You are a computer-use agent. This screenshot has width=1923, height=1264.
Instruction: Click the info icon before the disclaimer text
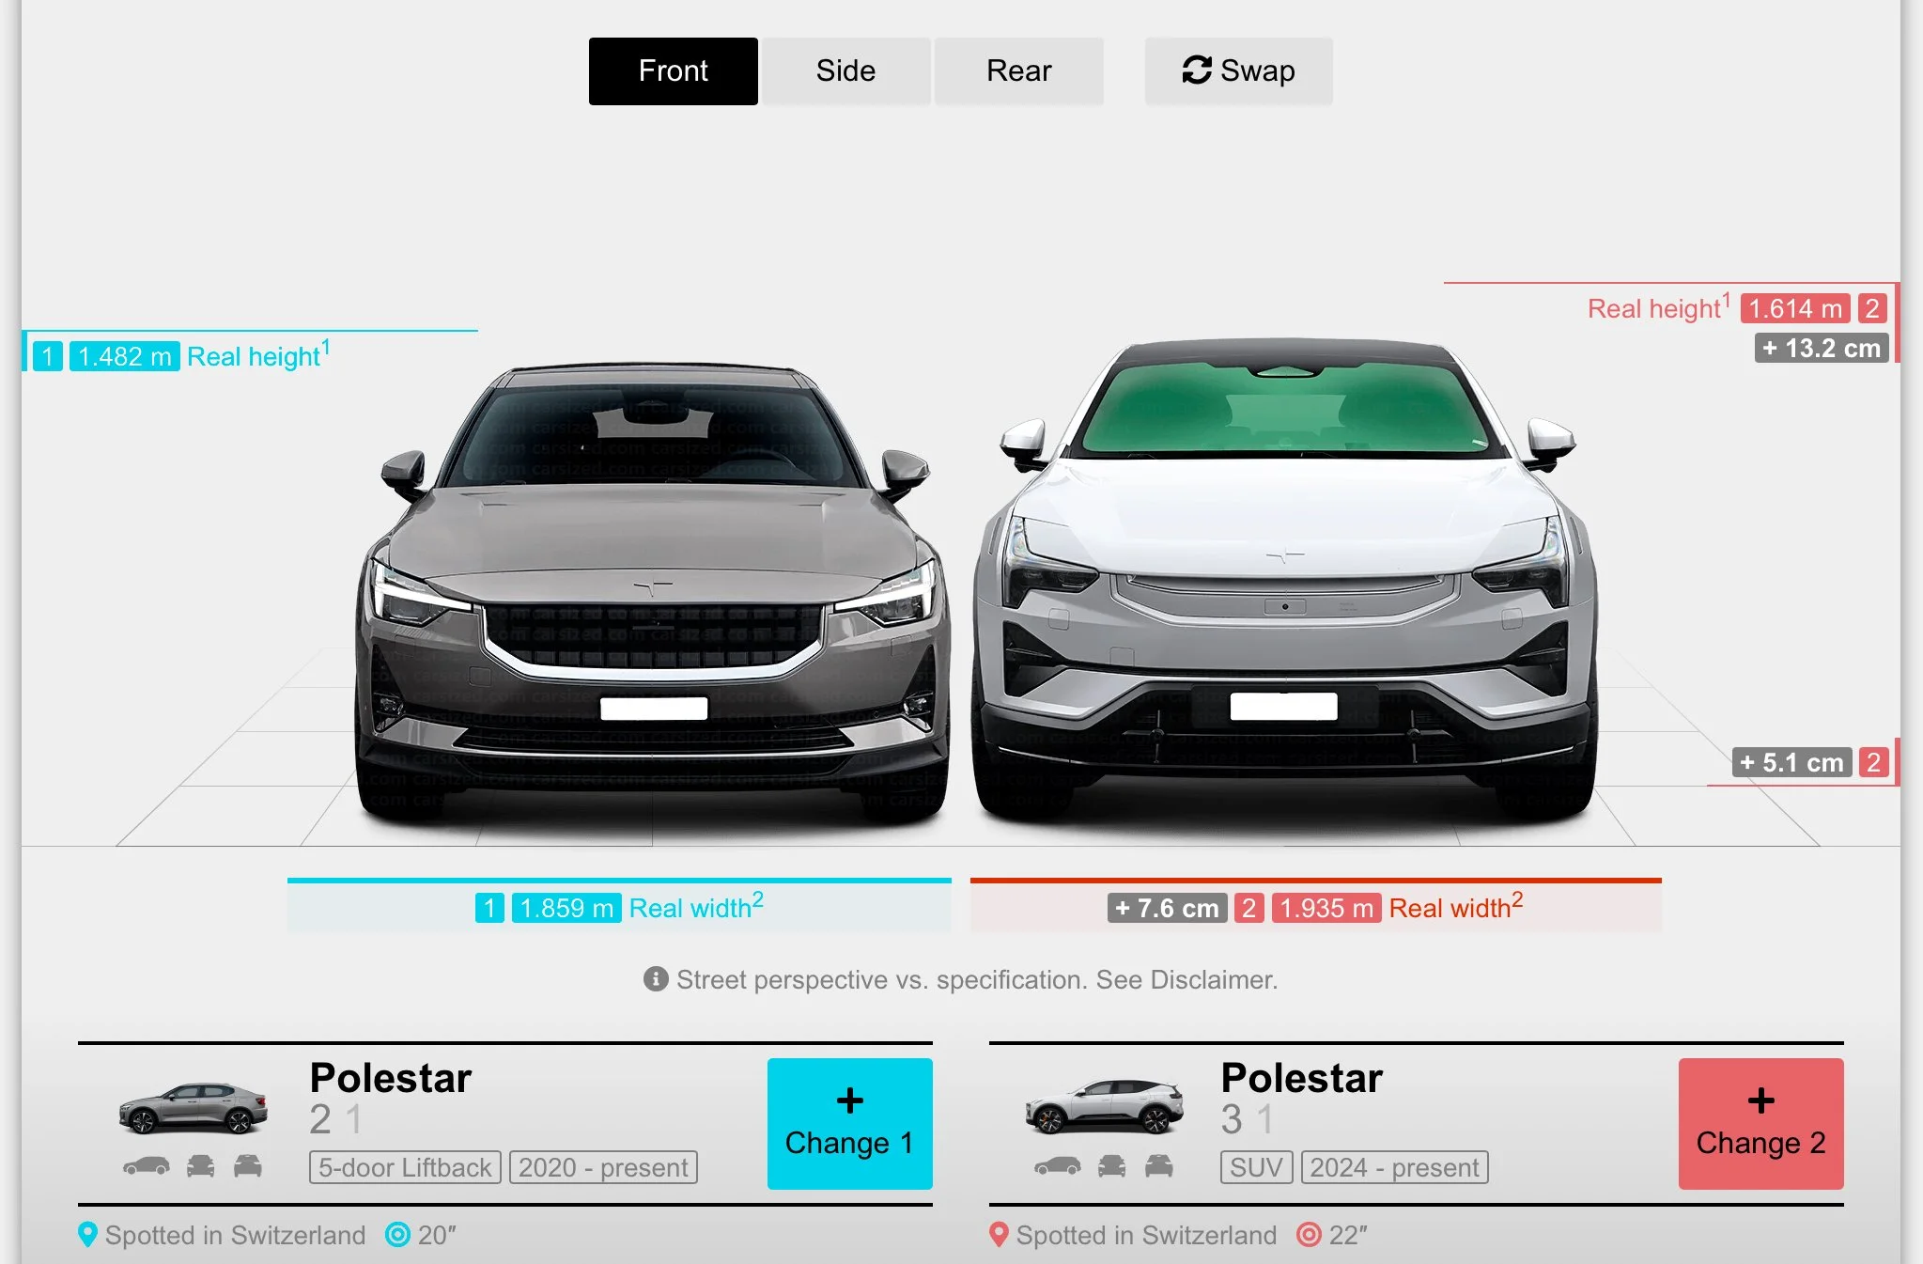point(655,979)
